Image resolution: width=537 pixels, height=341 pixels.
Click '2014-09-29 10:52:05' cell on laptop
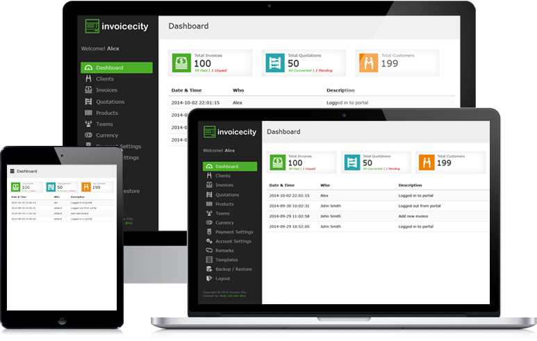(x=290, y=226)
